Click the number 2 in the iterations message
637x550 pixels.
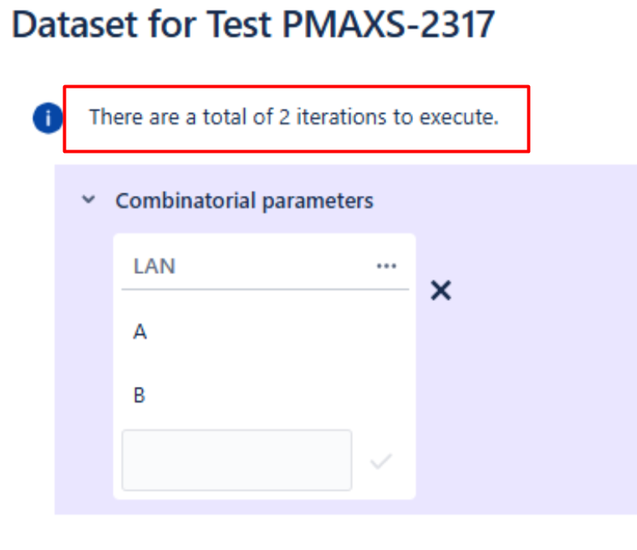coord(284,118)
